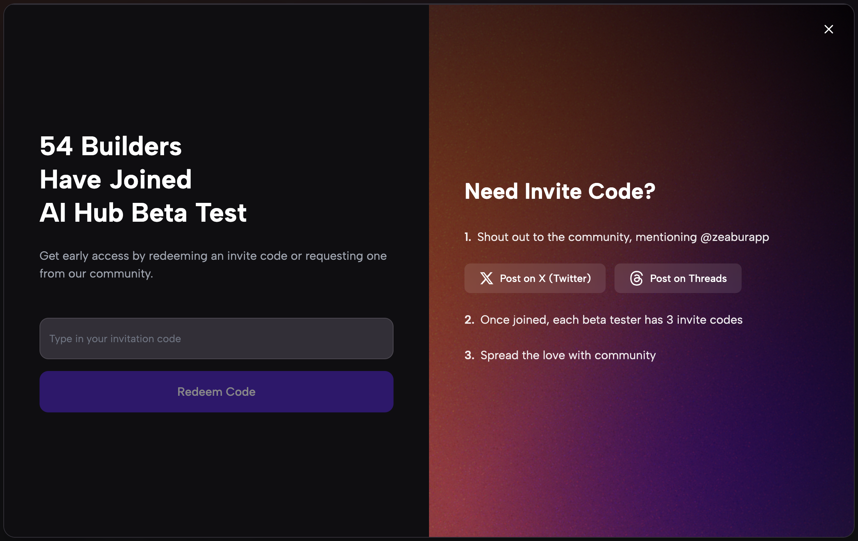The image size is (858, 541).
Task: Click the close X icon top right
Action: 829,29
